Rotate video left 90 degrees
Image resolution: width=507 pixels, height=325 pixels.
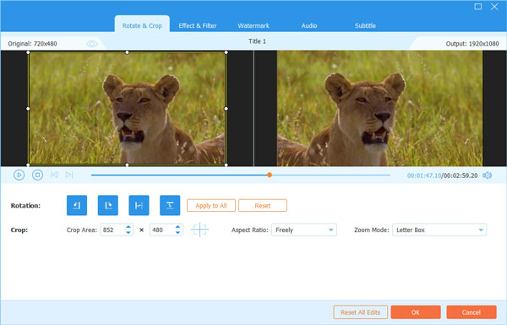(x=77, y=205)
